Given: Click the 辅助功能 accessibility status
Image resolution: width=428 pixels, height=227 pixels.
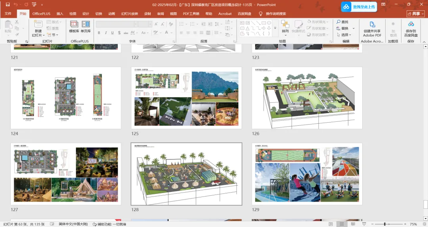Looking at the screenshot, I should coord(109,224).
